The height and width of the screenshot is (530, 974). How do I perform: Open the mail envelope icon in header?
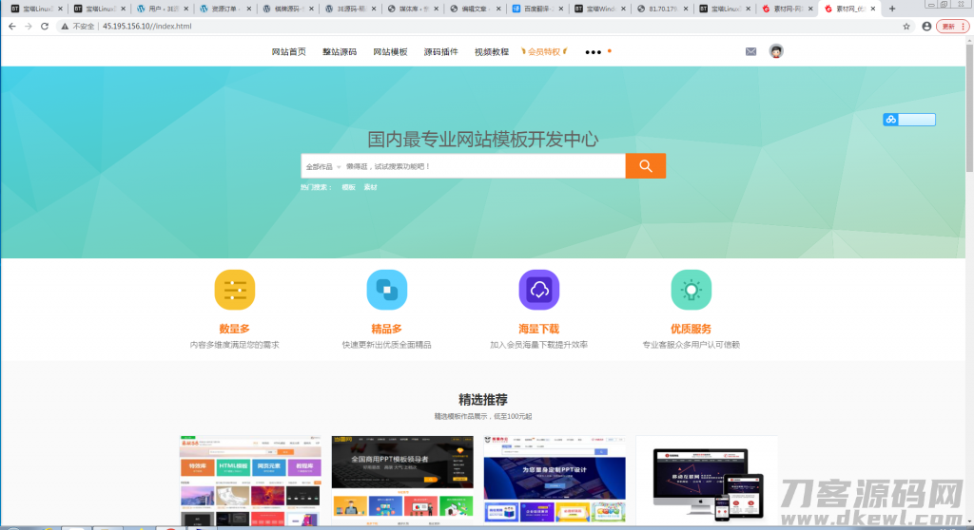(750, 52)
